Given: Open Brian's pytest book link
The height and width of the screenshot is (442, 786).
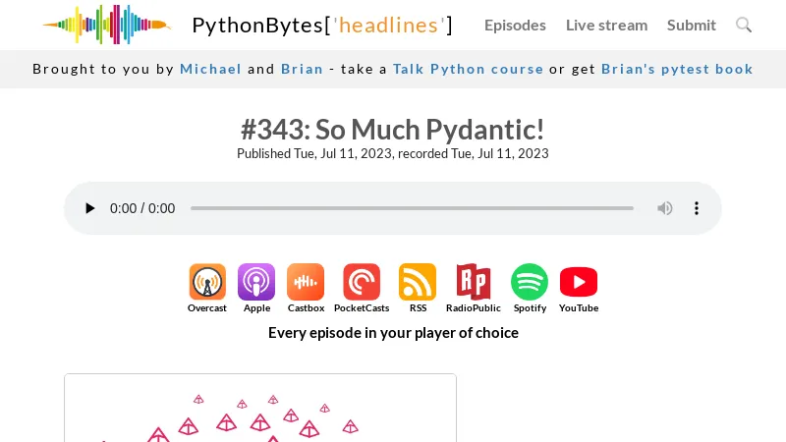Looking at the screenshot, I should tap(677, 69).
